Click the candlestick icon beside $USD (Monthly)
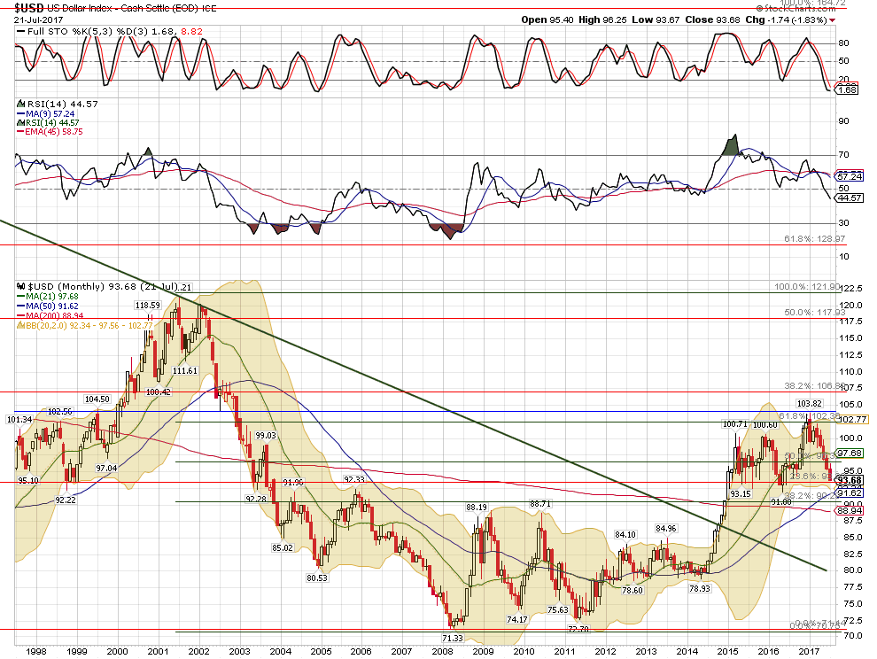877x659 pixels. click(22, 287)
